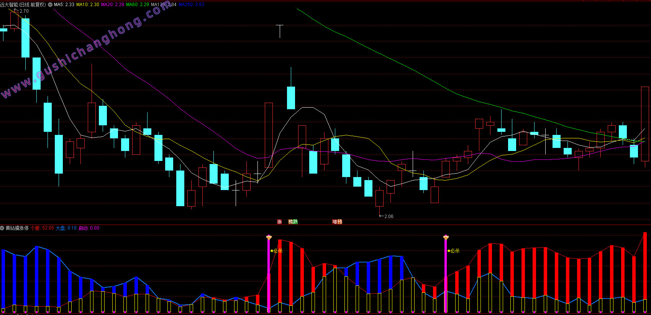Click the stock title 远大智能(日线,前复权)

[x=23, y=5]
